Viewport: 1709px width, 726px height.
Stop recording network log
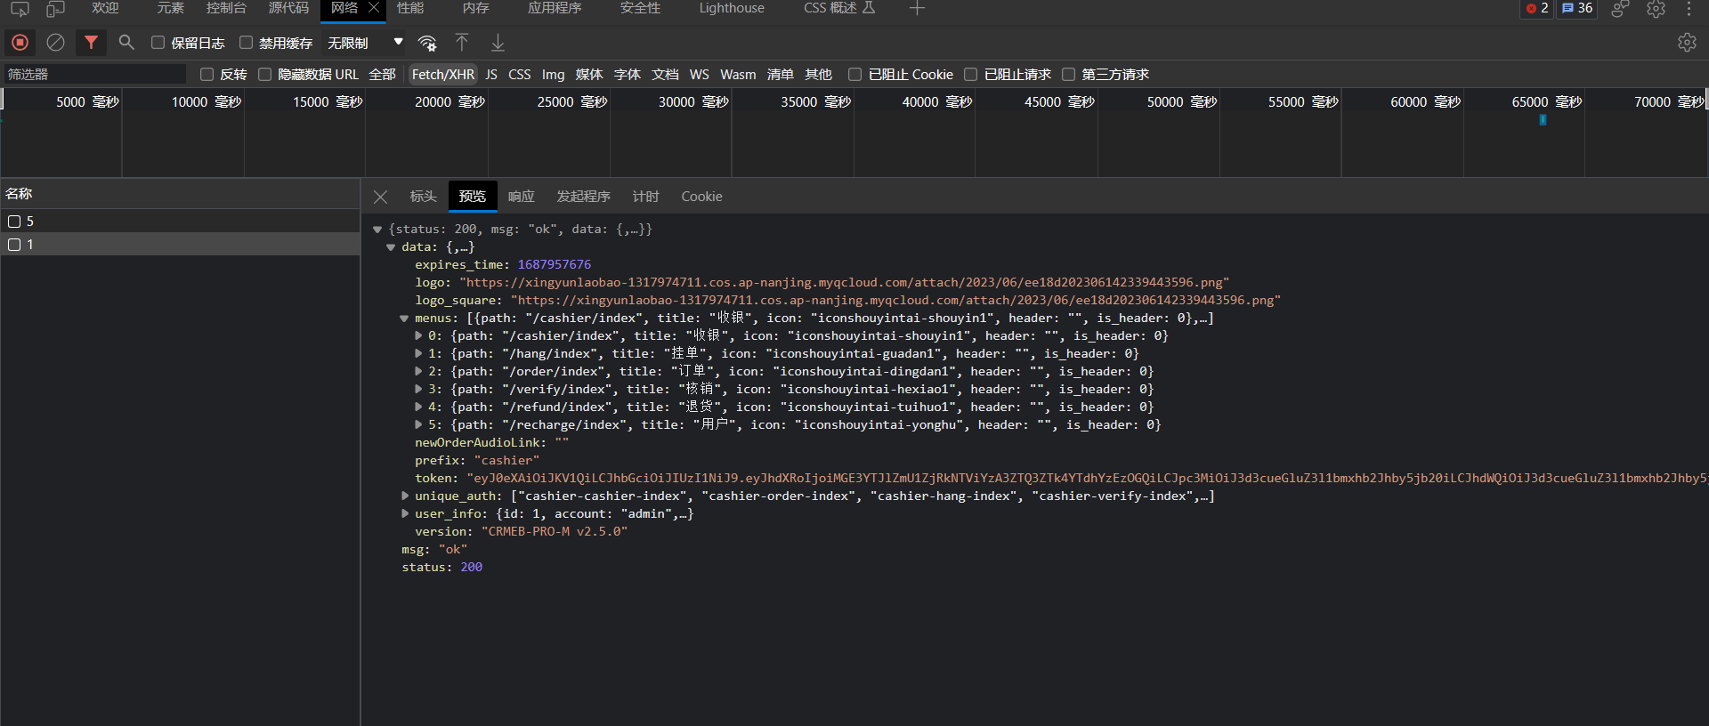pos(20,42)
